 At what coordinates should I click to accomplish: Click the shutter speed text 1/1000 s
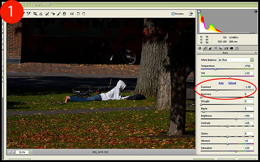click(234, 38)
